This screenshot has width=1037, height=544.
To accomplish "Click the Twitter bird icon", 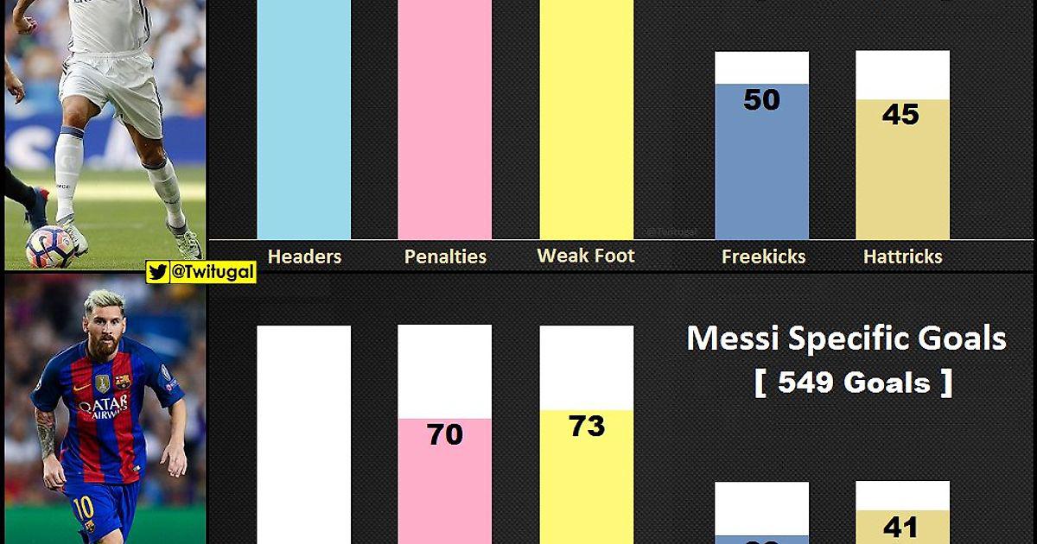I will coord(158,273).
